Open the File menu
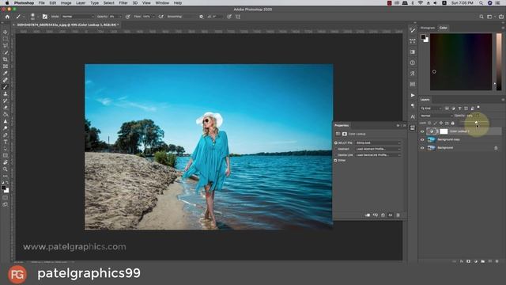Image resolution: width=506 pixels, height=285 pixels. coord(42,3)
